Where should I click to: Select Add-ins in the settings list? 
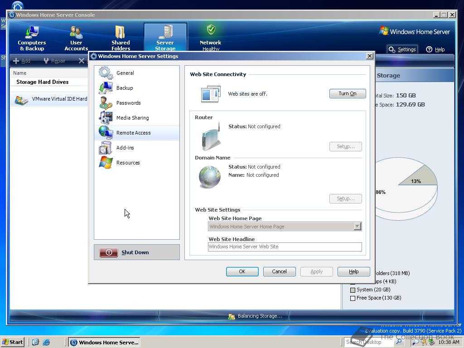137,148
